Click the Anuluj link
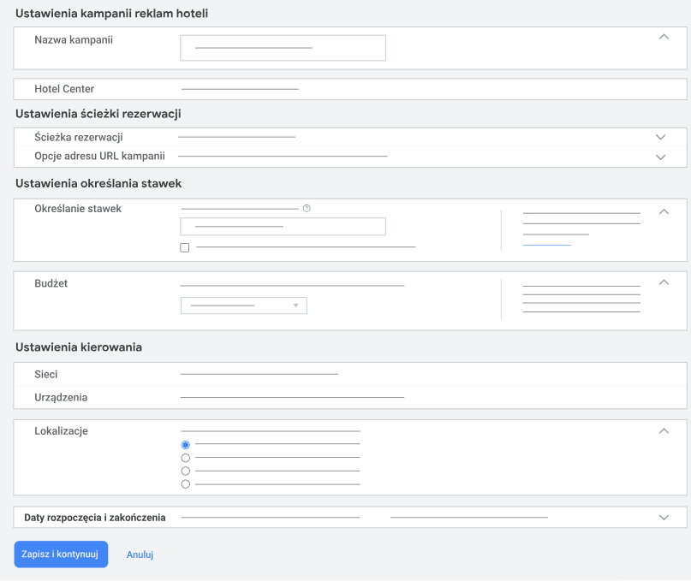 (x=140, y=554)
